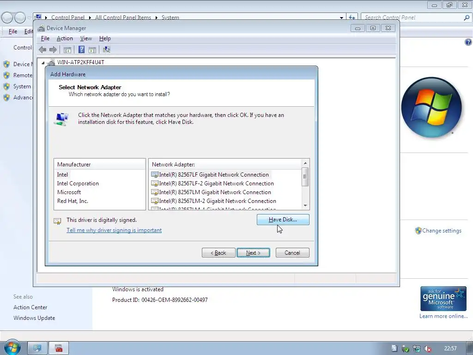The image size is (473, 355).
Task: Click the Back arrow in Device Manager toolbar
Action: pos(42,50)
